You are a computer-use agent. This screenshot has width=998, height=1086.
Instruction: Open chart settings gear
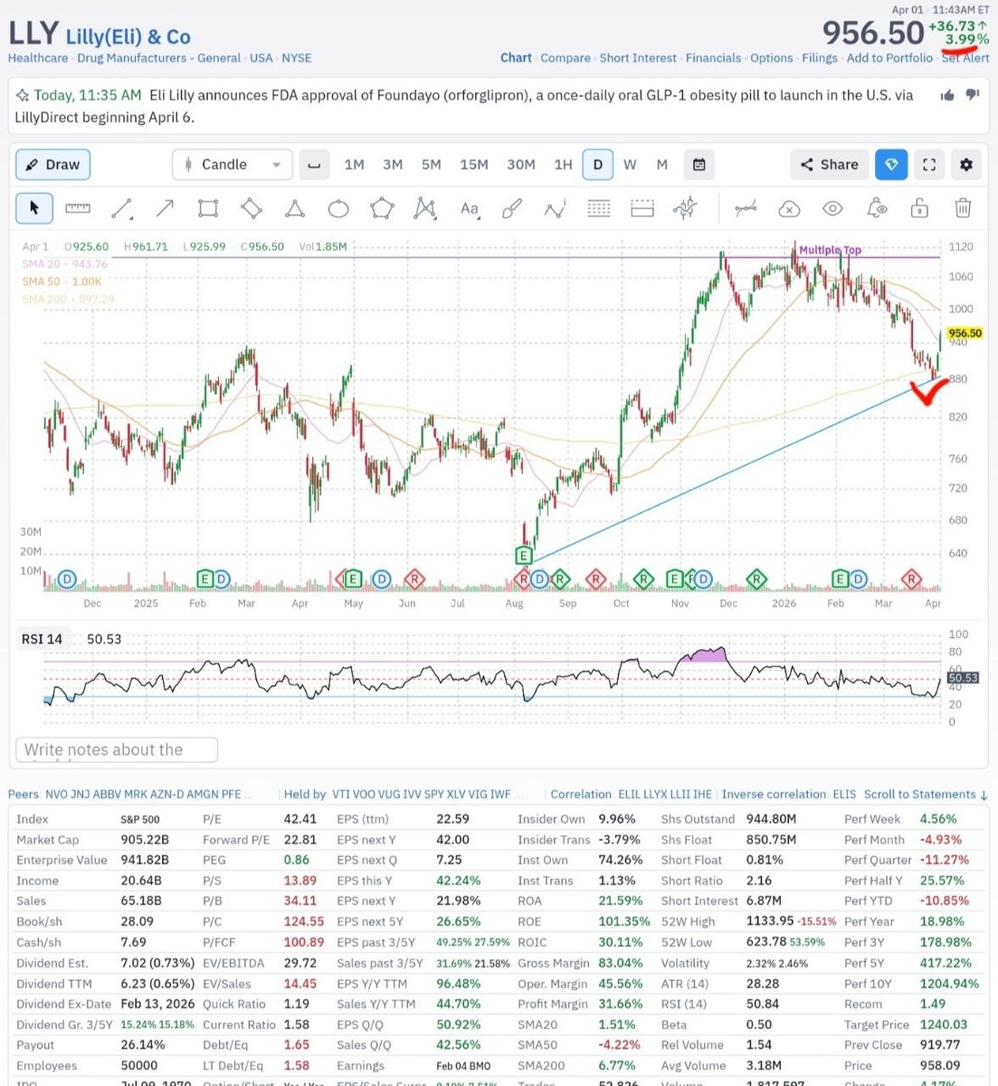(966, 165)
